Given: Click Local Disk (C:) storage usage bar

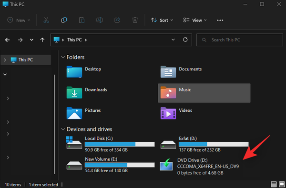Looking at the screenshot, I should click(120, 144).
